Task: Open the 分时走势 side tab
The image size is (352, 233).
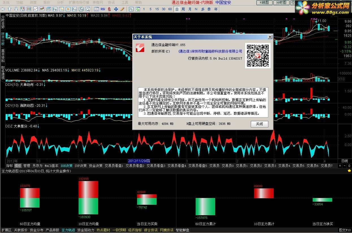Action: [x=3, y=22]
